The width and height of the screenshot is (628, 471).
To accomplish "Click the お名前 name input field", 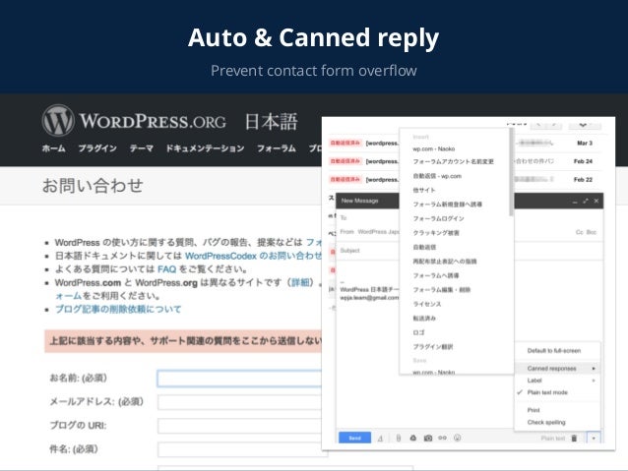I will click(240, 379).
